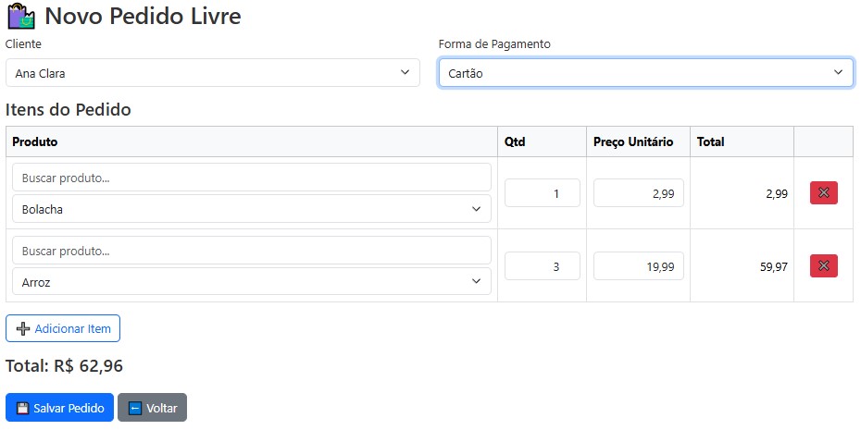Delete the Bolacha item with the red X

pos(823,192)
